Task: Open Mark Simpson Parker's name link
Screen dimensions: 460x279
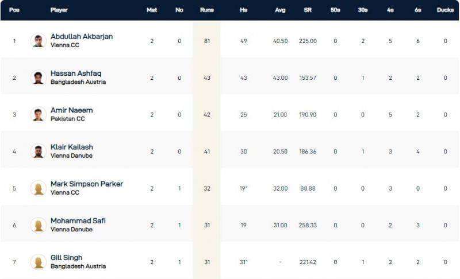Action: click(x=87, y=184)
